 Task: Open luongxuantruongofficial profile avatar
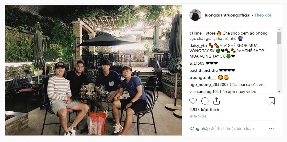click(x=195, y=15)
